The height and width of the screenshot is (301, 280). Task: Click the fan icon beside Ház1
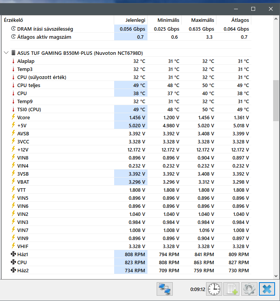[x=13, y=254]
